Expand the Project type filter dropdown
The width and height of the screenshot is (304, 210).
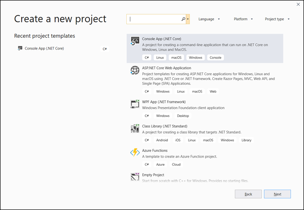(x=277, y=19)
